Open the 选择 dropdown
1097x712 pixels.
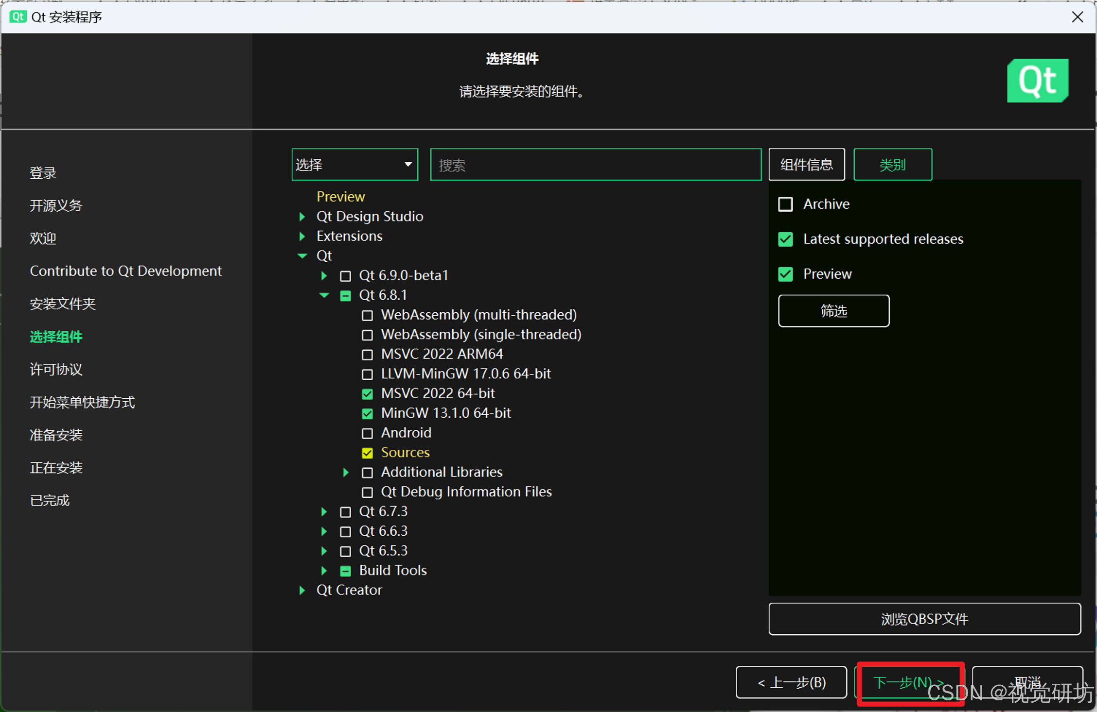coord(354,165)
